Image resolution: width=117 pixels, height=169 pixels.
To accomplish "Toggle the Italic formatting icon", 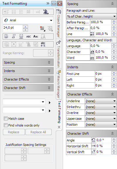I will (13, 36).
